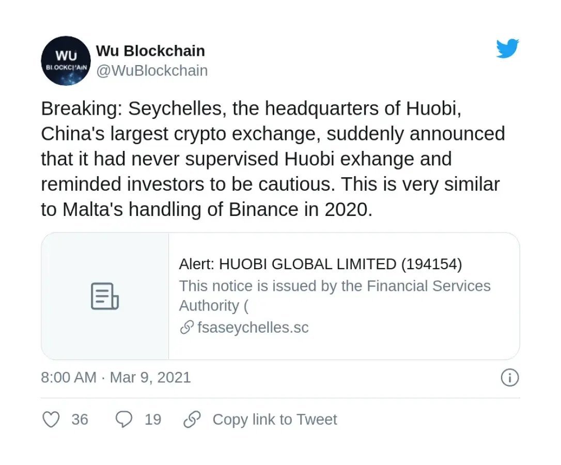Click the news article icon on the card
The height and width of the screenshot is (465, 561).
click(x=105, y=296)
